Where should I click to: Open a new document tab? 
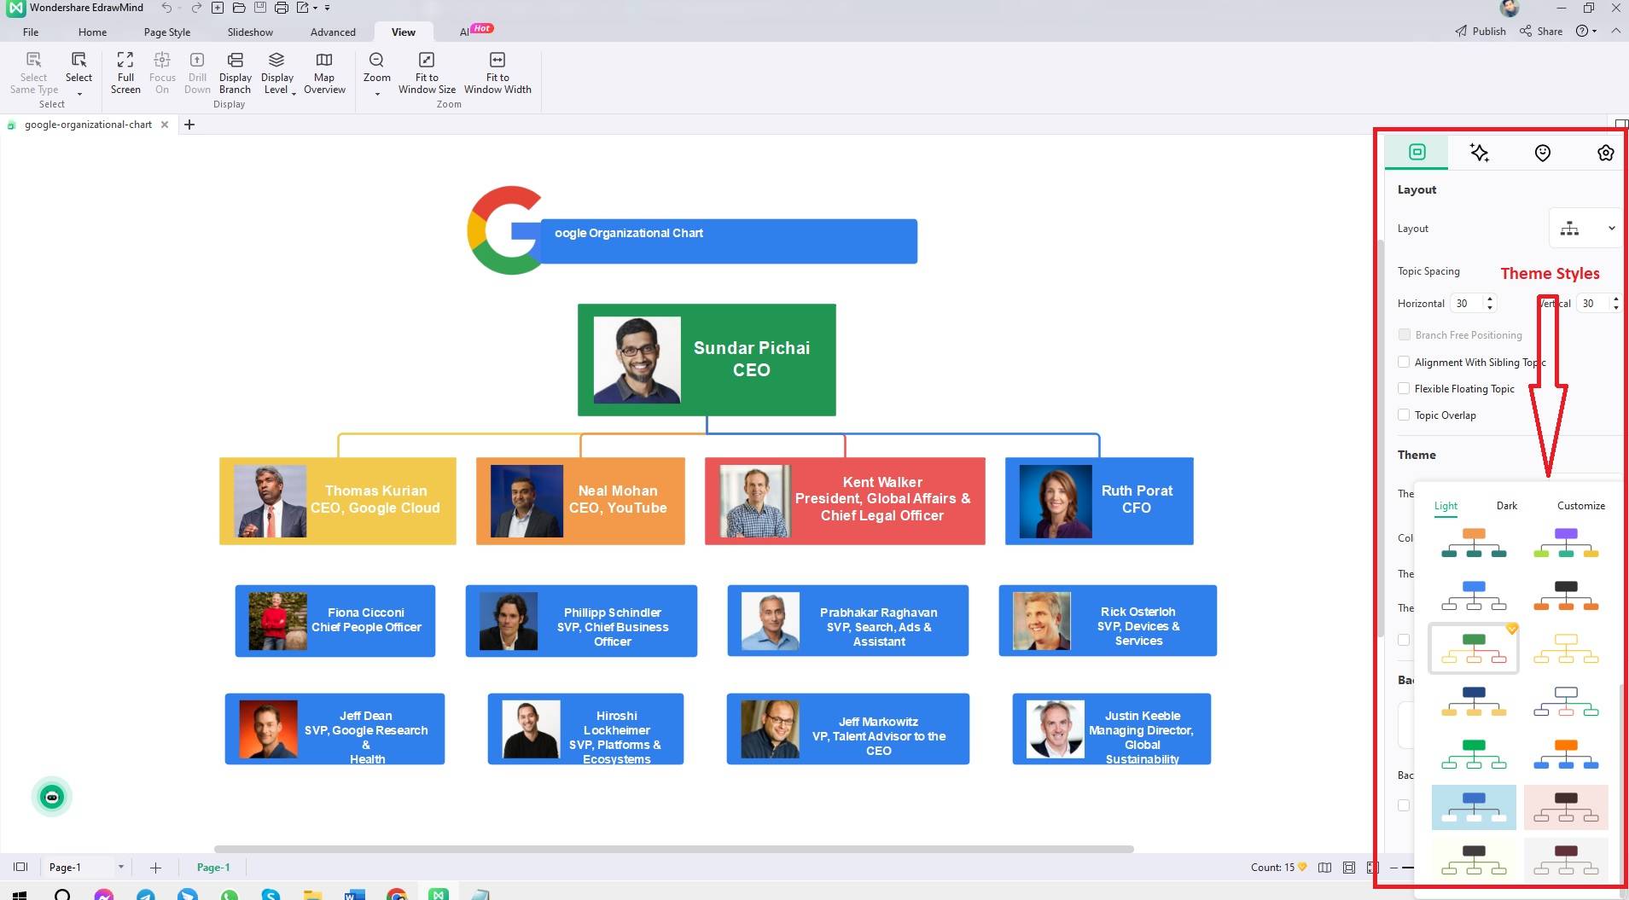189,125
